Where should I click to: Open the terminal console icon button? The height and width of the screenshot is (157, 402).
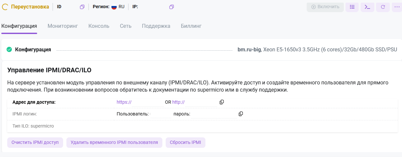[367, 7]
